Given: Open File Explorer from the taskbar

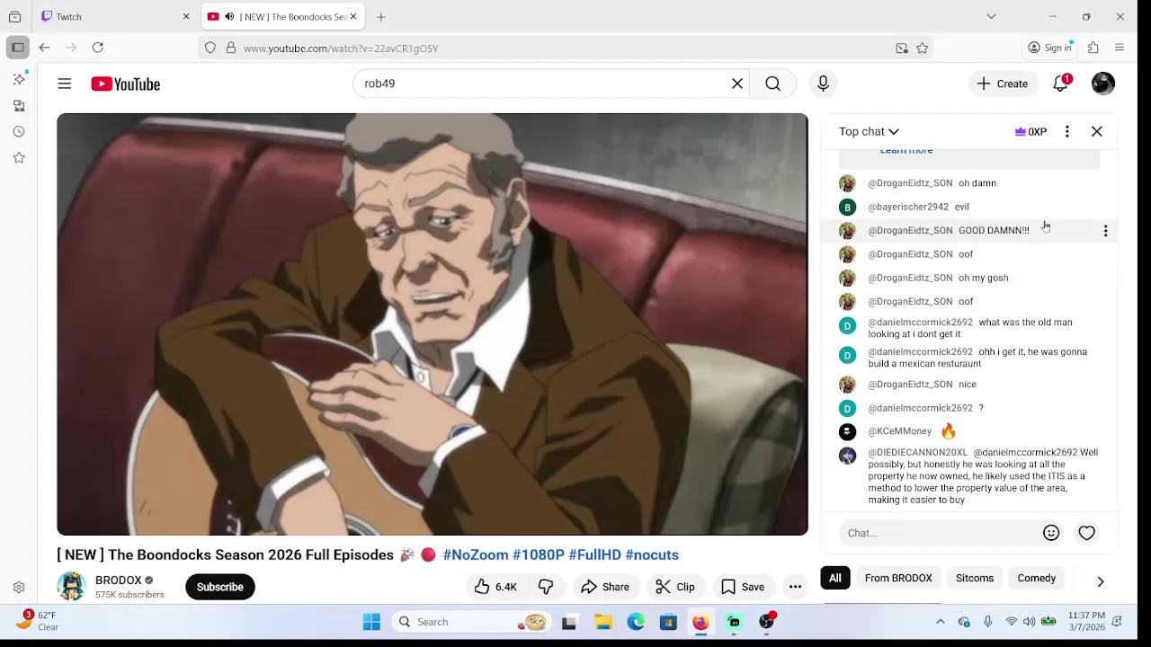Looking at the screenshot, I should tap(602, 622).
